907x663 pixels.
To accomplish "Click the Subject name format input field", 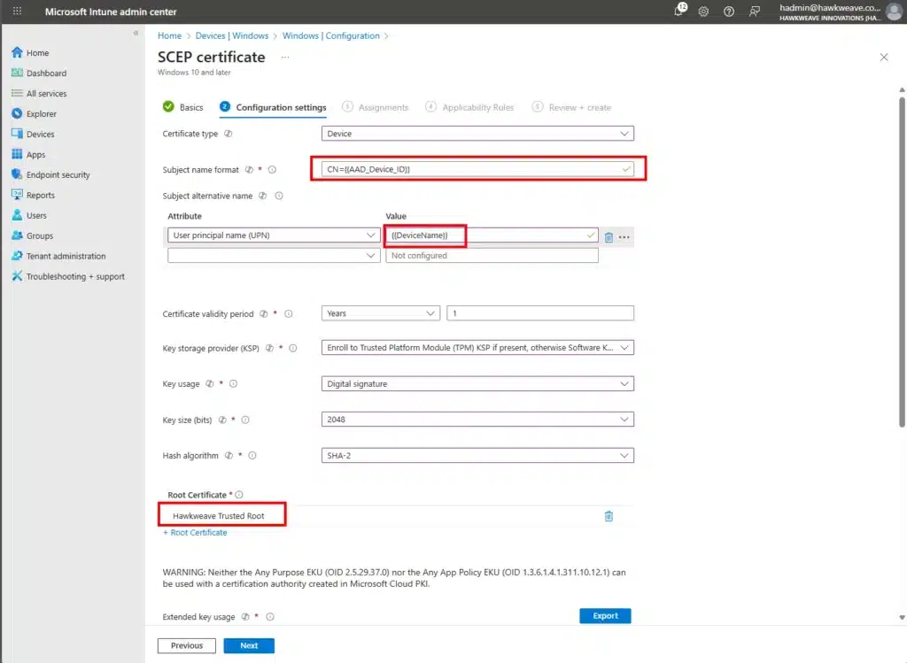I will [469, 169].
